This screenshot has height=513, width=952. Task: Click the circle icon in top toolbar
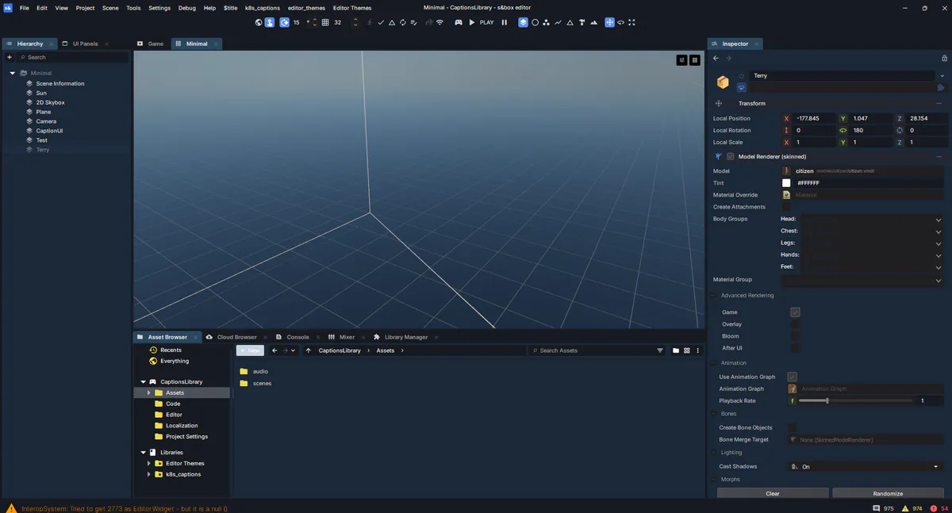point(535,22)
